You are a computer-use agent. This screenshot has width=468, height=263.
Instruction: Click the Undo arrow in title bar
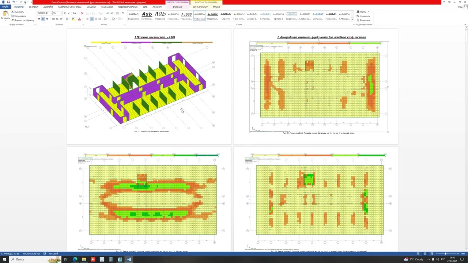(14, 2)
